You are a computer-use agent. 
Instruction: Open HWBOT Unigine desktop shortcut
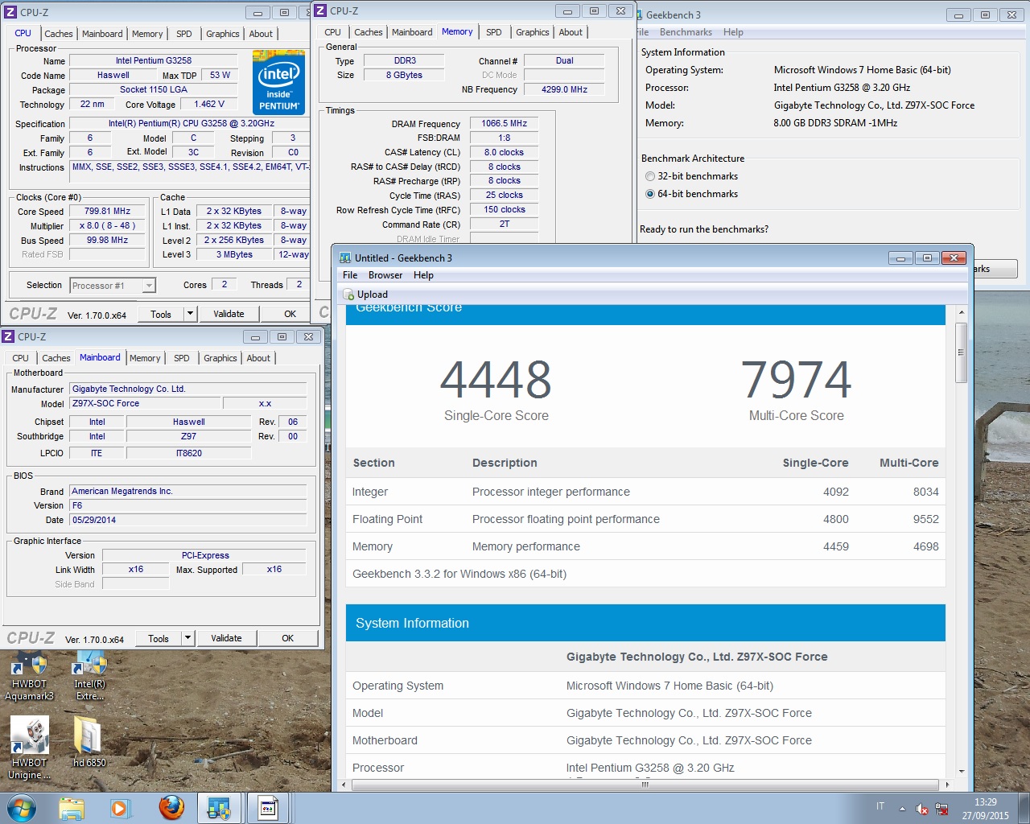coord(29,748)
